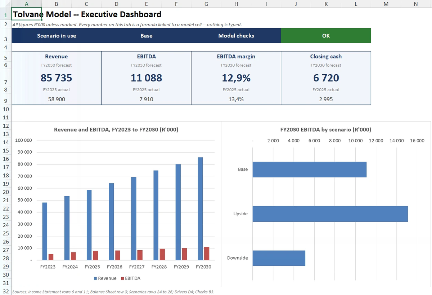Viewport: 432px width, 295px height.
Task: Select column header A
Action: pyautogui.click(x=27, y=4)
